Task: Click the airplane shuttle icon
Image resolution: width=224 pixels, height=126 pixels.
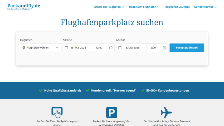Action: click(x=166, y=113)
